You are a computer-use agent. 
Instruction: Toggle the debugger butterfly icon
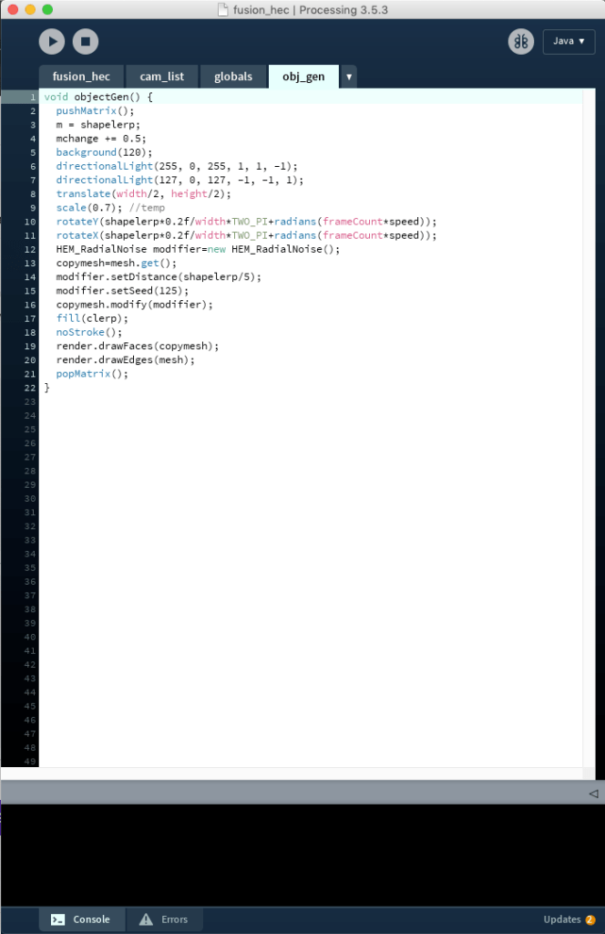pos(521,41)
